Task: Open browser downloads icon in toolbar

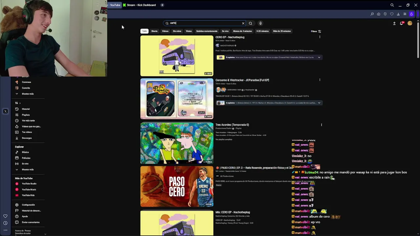Action: coord(398,14)
